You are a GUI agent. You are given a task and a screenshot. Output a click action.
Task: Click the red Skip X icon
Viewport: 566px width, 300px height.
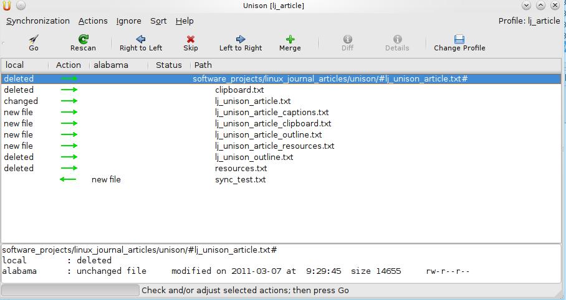tap(191, 39)
